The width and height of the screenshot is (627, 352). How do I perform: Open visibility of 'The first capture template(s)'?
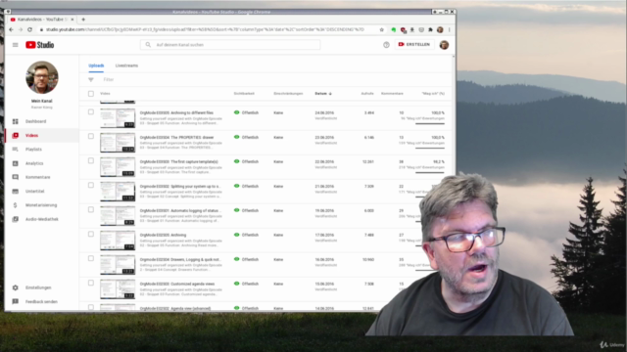click(x=246, y=161)
